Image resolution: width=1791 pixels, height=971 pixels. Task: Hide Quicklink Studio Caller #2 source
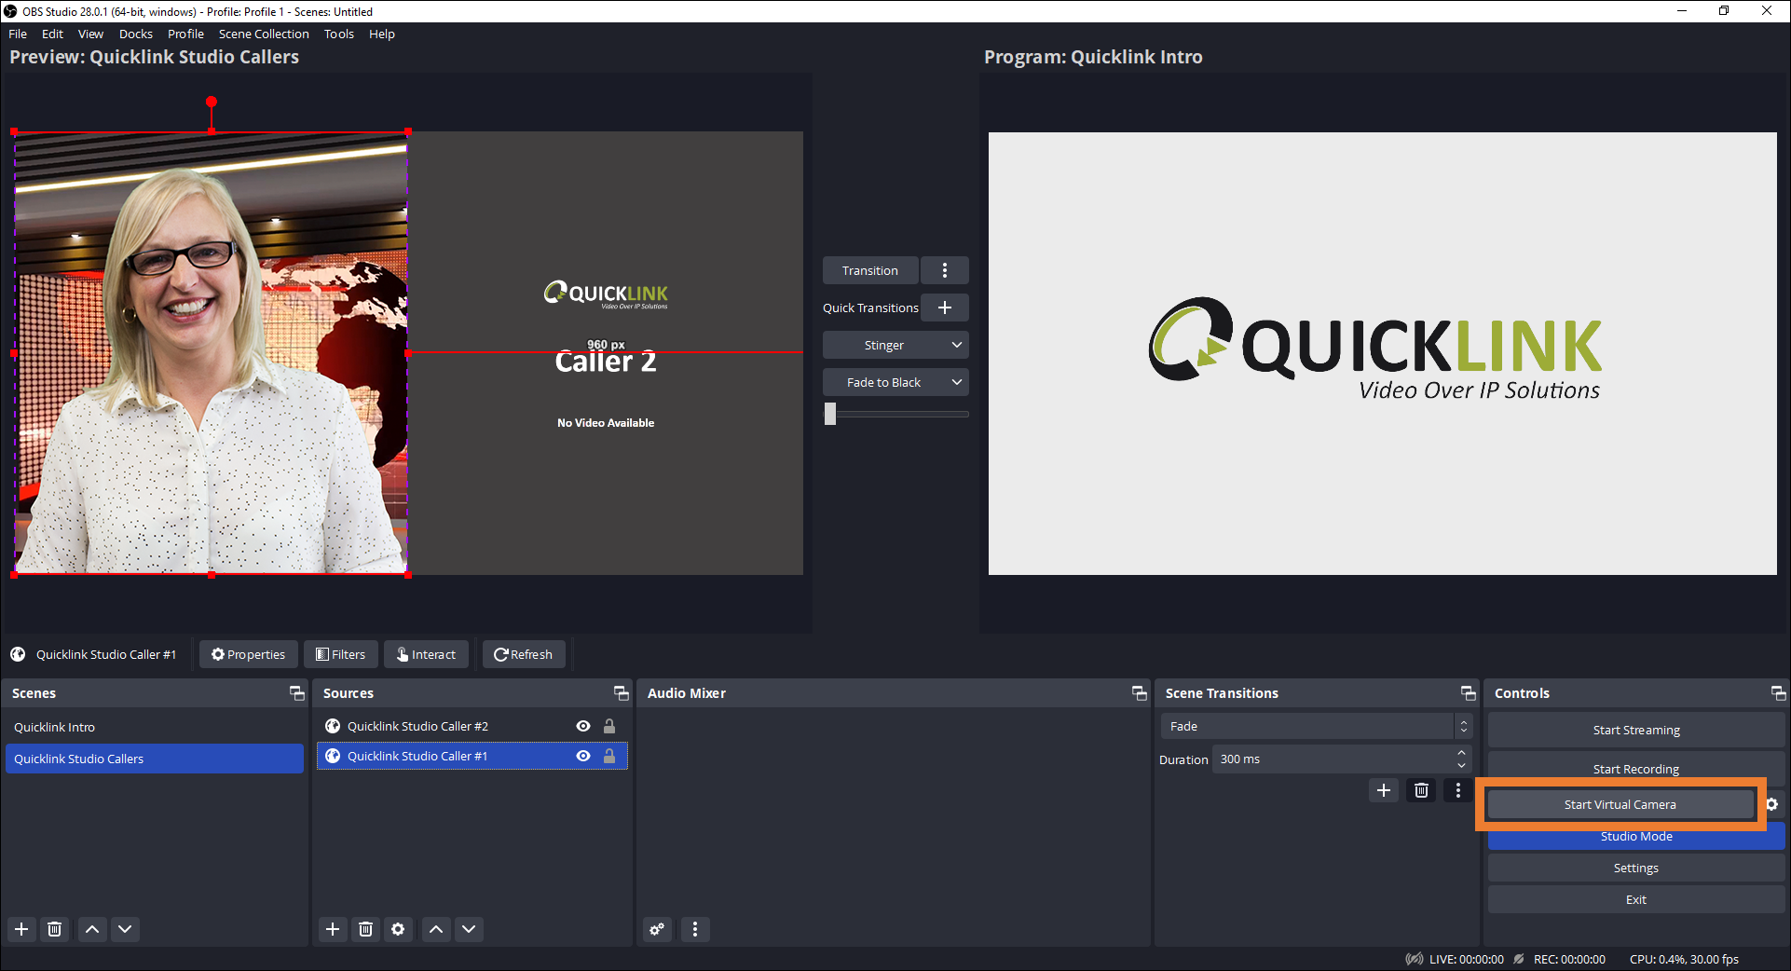click(583, 726)
